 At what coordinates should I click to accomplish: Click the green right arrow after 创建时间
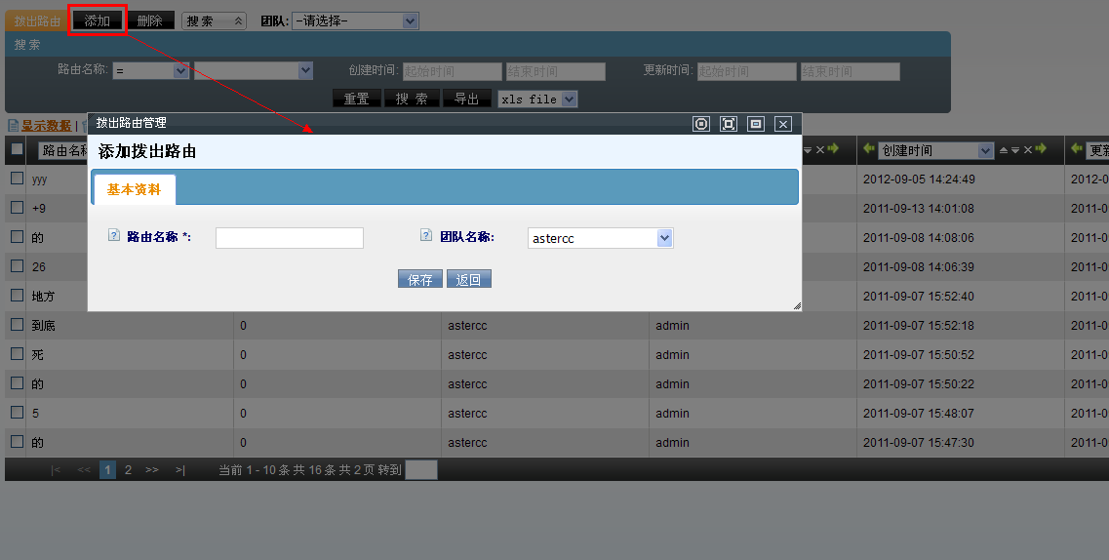[x=1041, y=149]
